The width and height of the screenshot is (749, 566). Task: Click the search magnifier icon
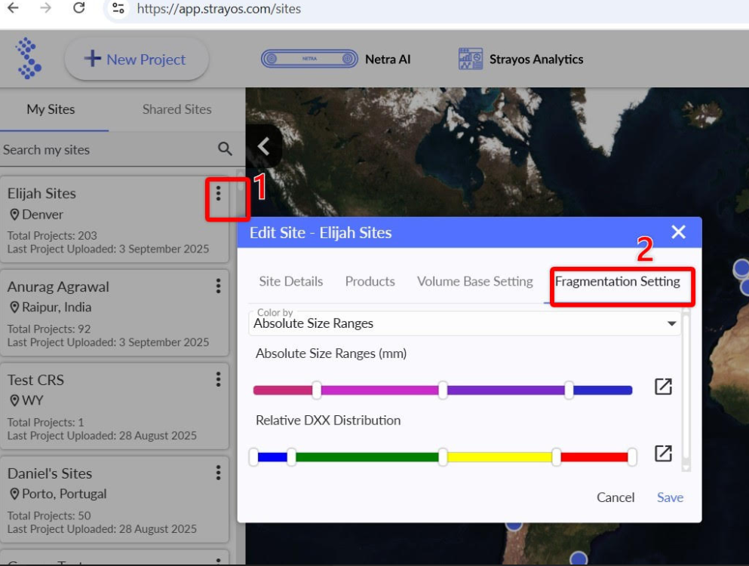point(225,149)
